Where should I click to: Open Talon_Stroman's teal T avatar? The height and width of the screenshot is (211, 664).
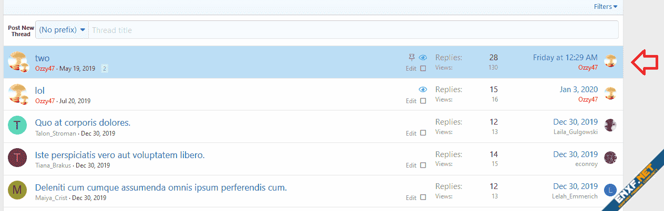[x=17, y=125]
